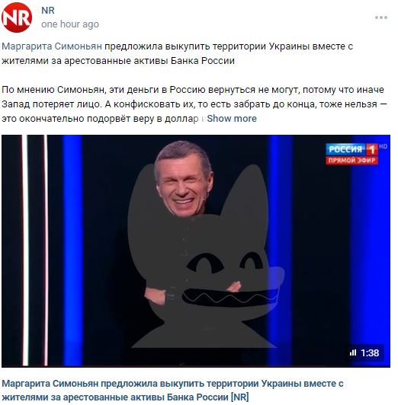
Task: Open the video title link below the preview
Action: tap(172, 391)
